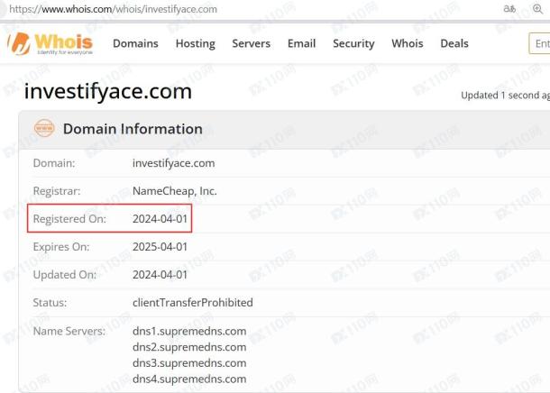
Task: Select the NameCheap, Inc. registrar text
Action: coord(175,191)
